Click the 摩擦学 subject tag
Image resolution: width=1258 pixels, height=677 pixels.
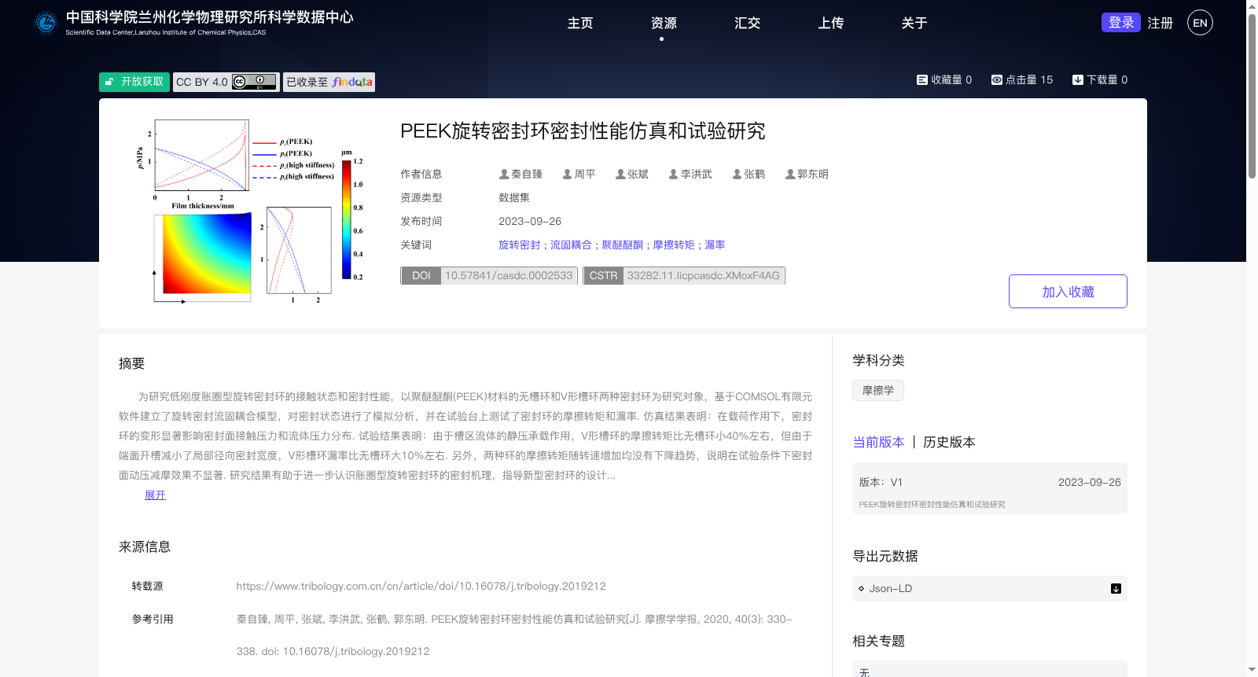point(878,390)
